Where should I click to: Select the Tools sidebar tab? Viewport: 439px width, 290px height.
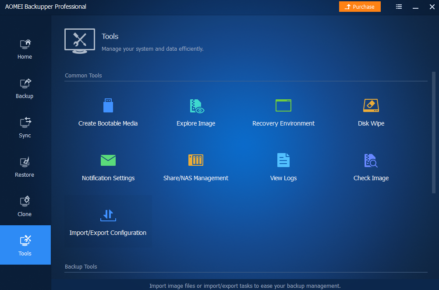(25, 245)
